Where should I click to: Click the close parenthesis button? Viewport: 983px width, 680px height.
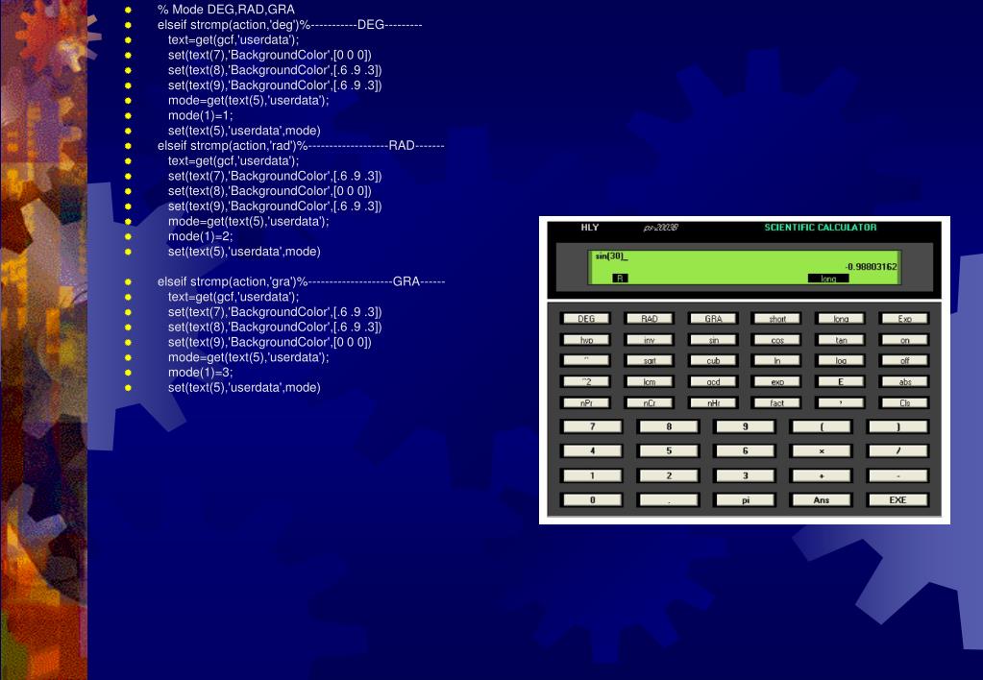[x=897, y=426]
